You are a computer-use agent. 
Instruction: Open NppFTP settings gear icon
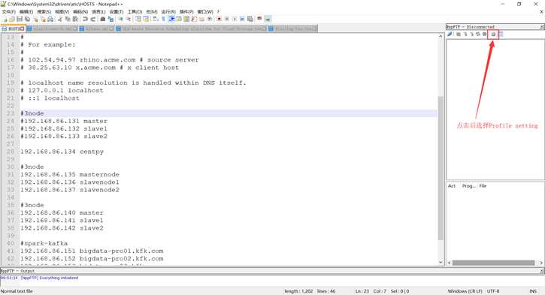(x=493, y=34)
